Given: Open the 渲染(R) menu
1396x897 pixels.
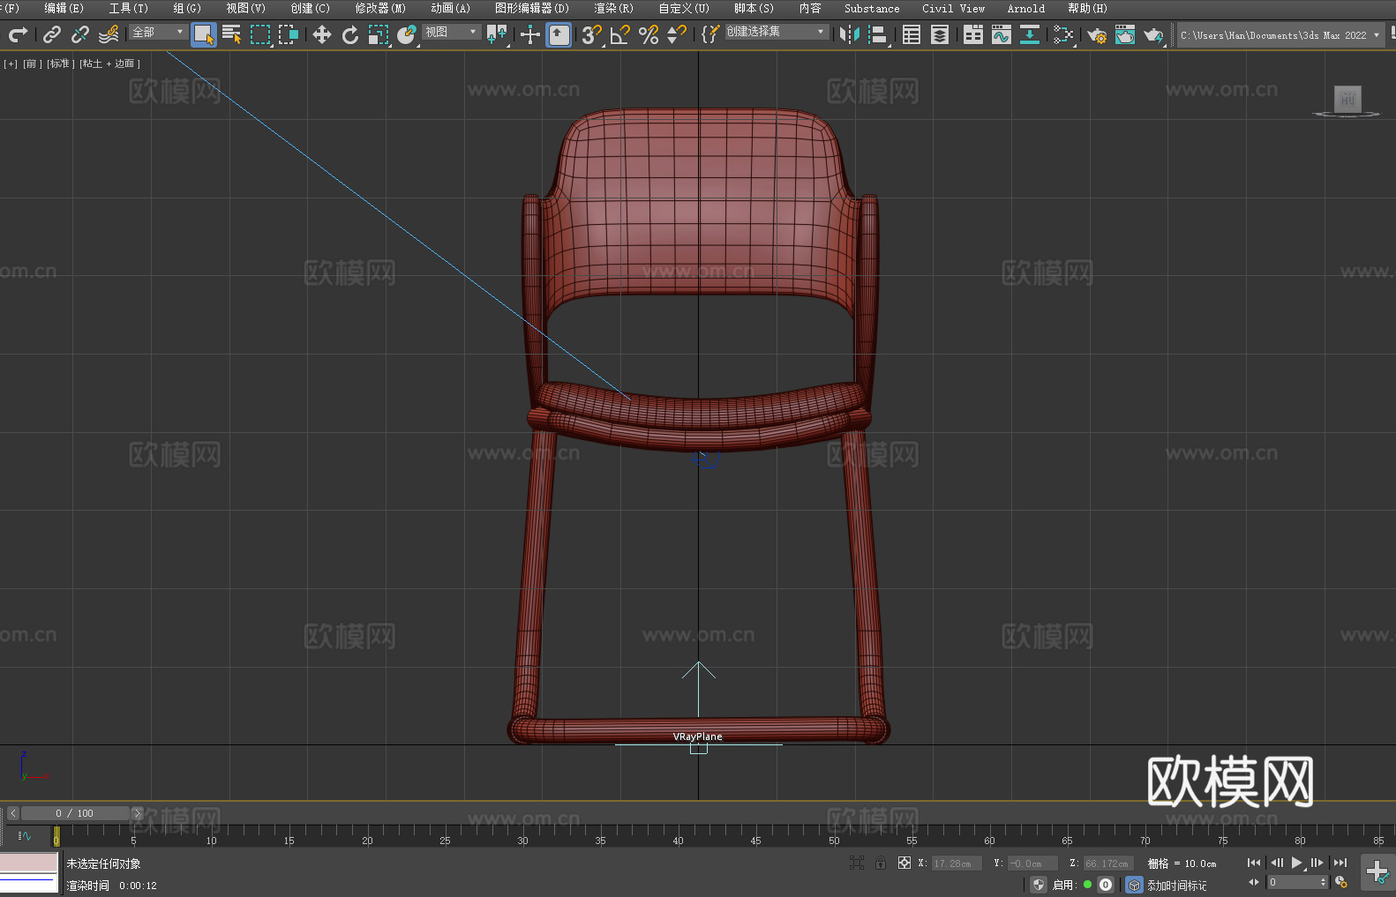Looking at the screenshot, I should pos(613,8).
